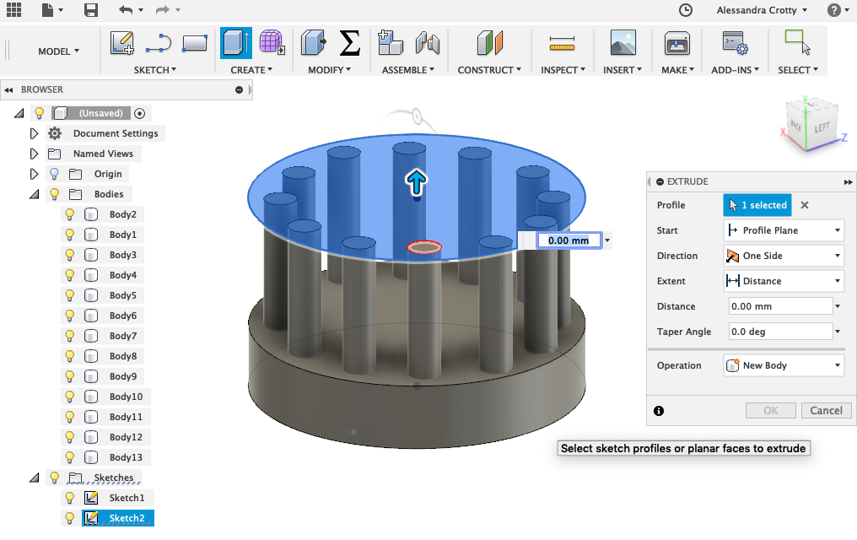Click the info icon in Extrude dialog
The image size is (857, 540).
pos(659,410)
